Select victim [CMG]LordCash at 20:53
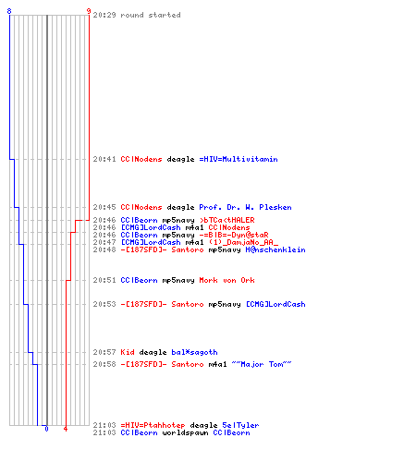 275,304
